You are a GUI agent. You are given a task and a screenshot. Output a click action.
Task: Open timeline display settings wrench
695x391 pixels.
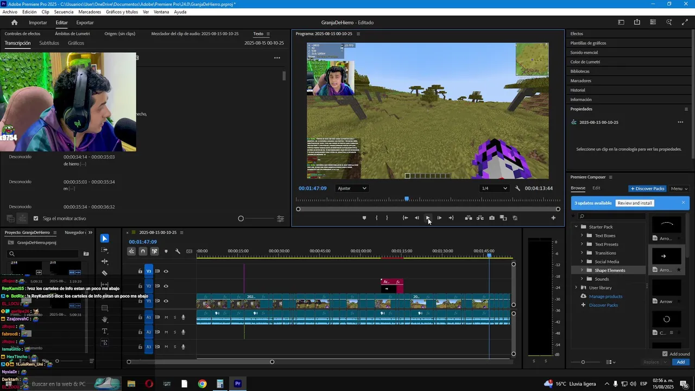click(x=178, y=251)
